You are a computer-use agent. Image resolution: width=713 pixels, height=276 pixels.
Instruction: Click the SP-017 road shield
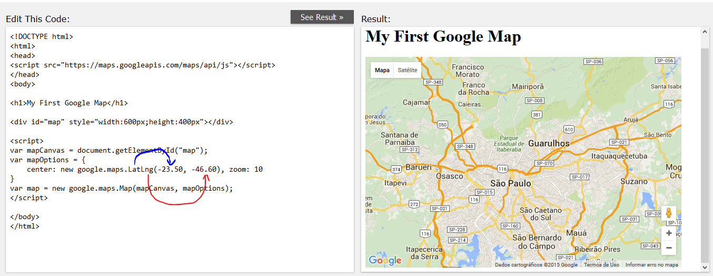coord(580,177)
